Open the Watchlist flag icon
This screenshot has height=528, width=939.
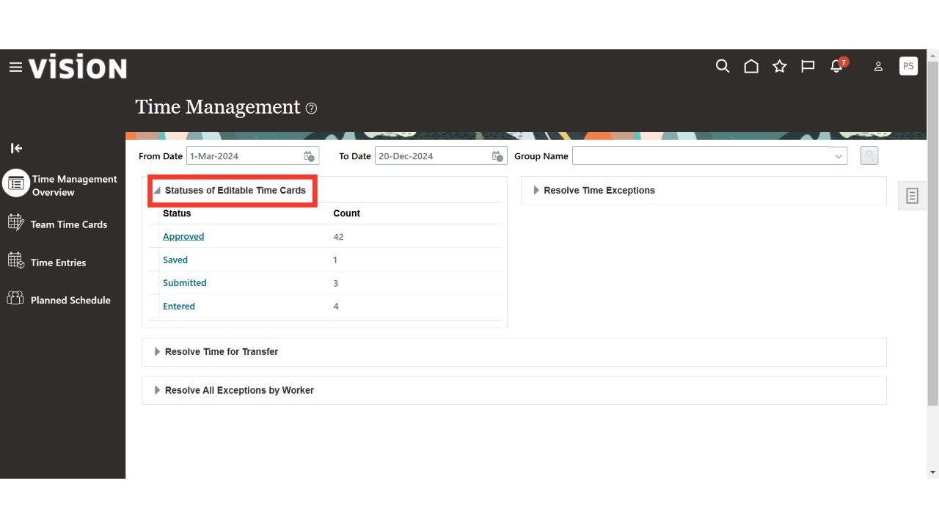808,67
